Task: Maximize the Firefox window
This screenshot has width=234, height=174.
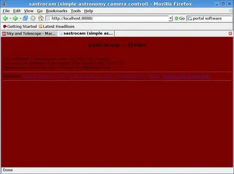Action: point(223,4)
